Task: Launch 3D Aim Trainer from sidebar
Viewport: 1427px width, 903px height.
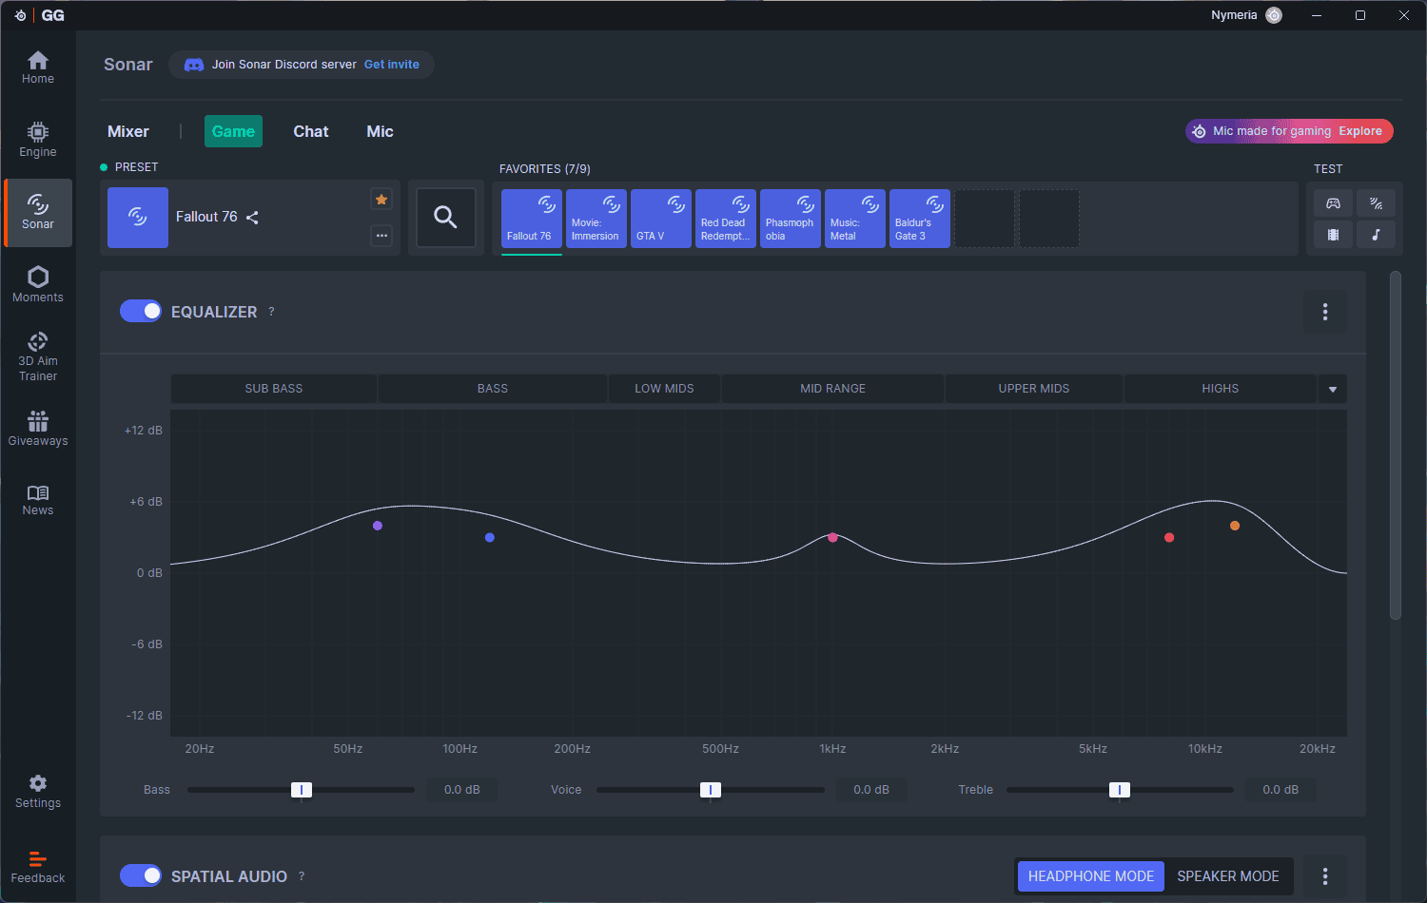Action: (x=38, y=356)
